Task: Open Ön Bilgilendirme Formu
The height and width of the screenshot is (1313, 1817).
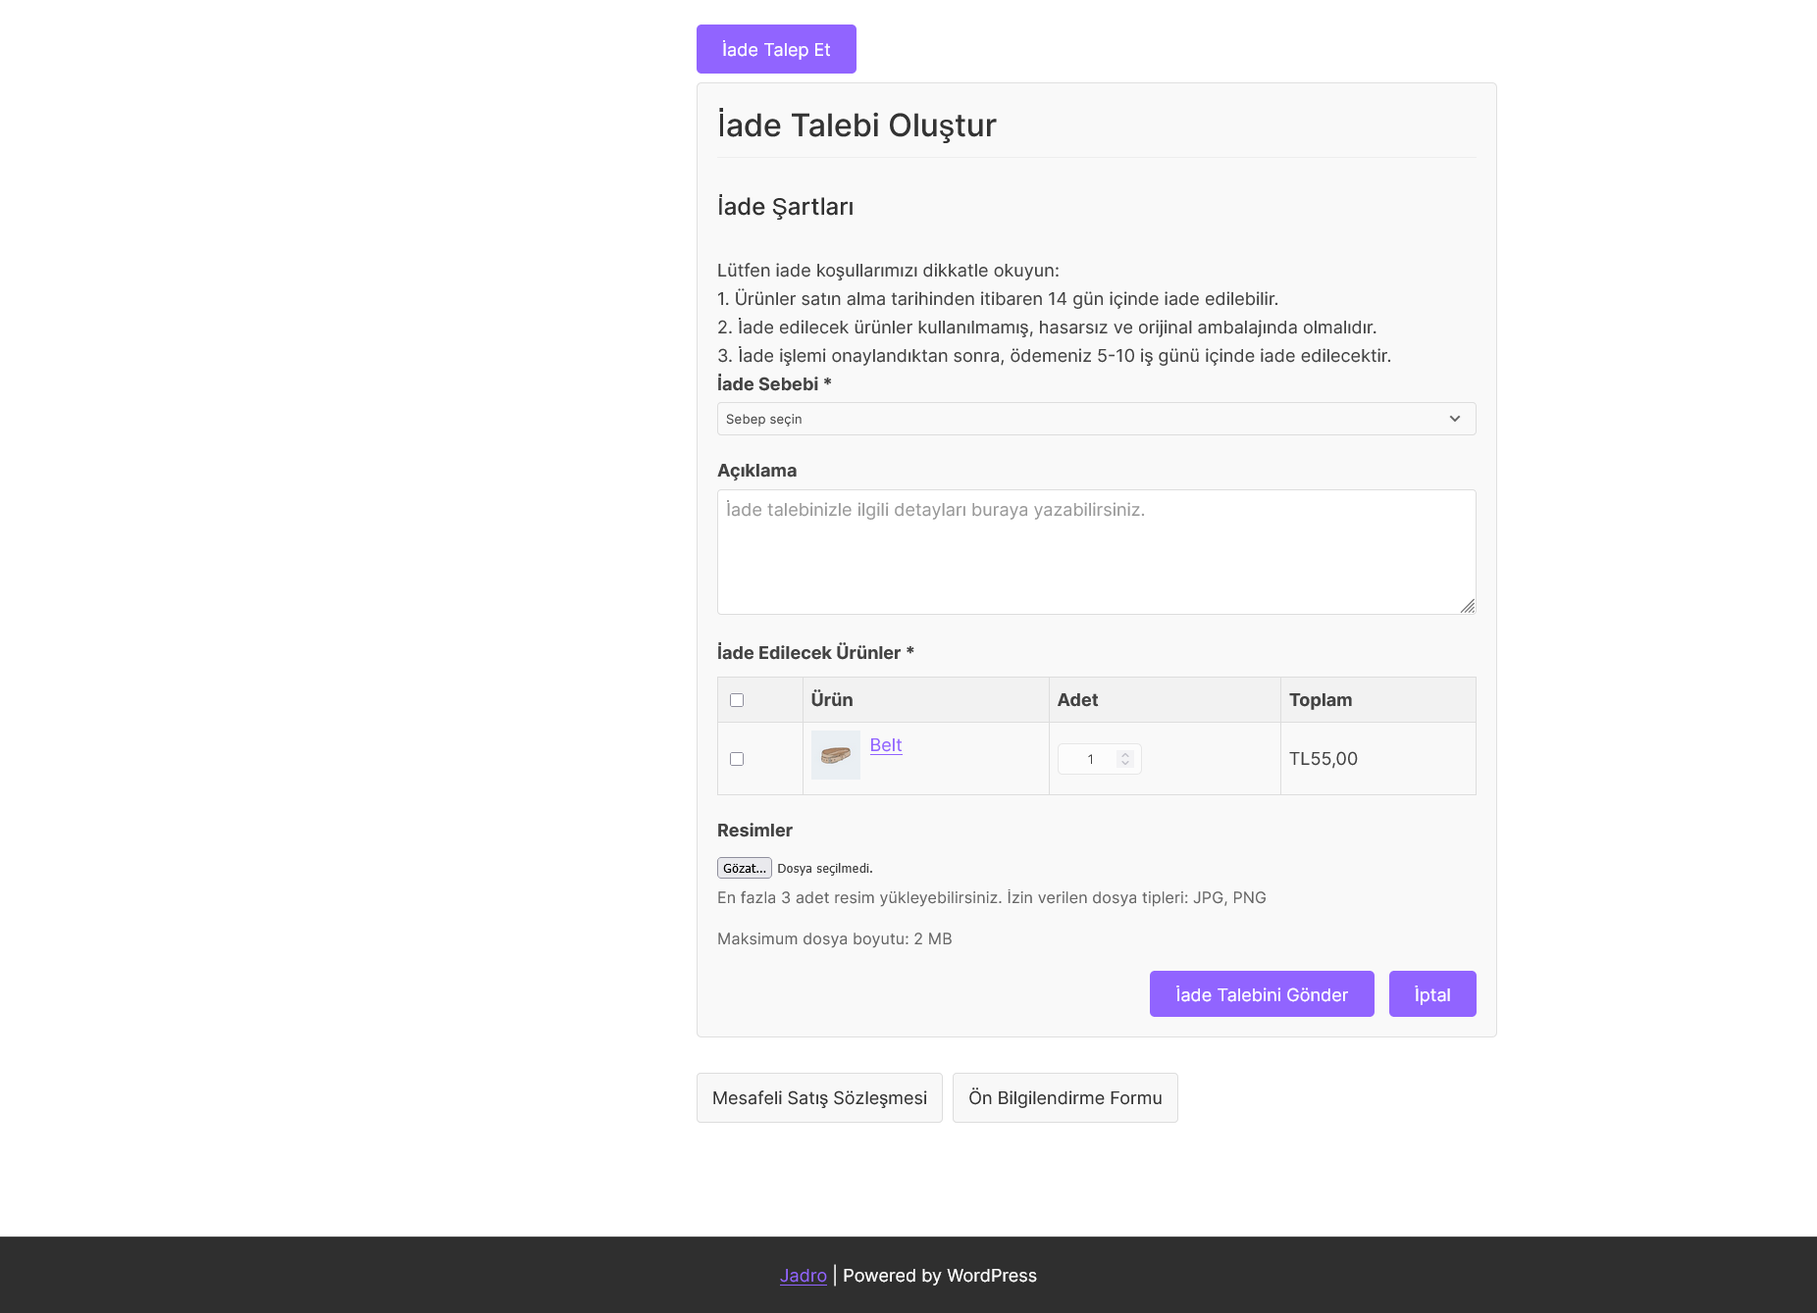Action: 1064,1098
